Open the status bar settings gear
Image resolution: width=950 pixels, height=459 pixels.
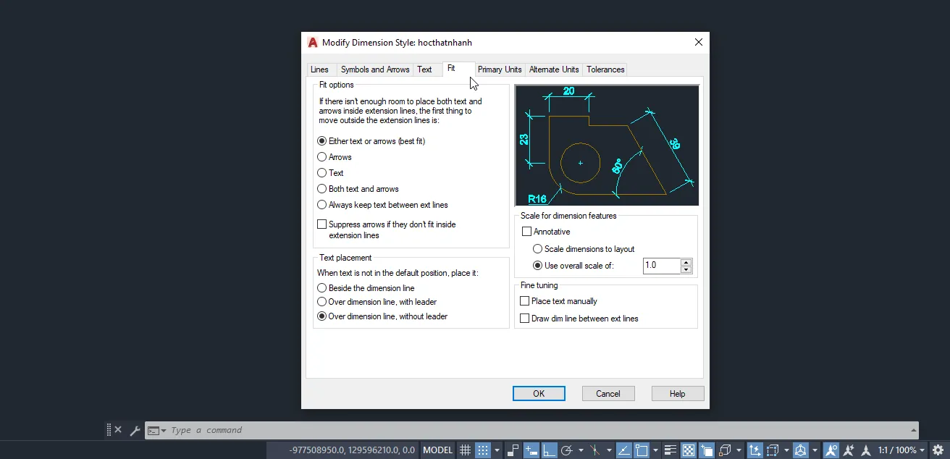click(938, 450)
